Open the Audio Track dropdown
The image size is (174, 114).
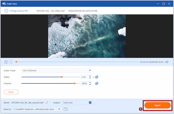click(57, 70)
